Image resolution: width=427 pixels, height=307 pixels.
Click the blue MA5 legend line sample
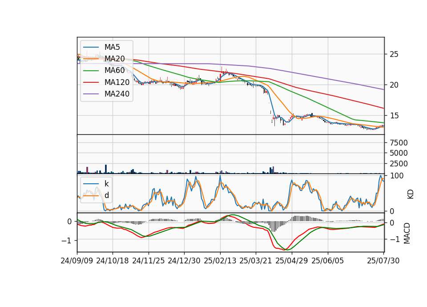click(x=91, y=47)
